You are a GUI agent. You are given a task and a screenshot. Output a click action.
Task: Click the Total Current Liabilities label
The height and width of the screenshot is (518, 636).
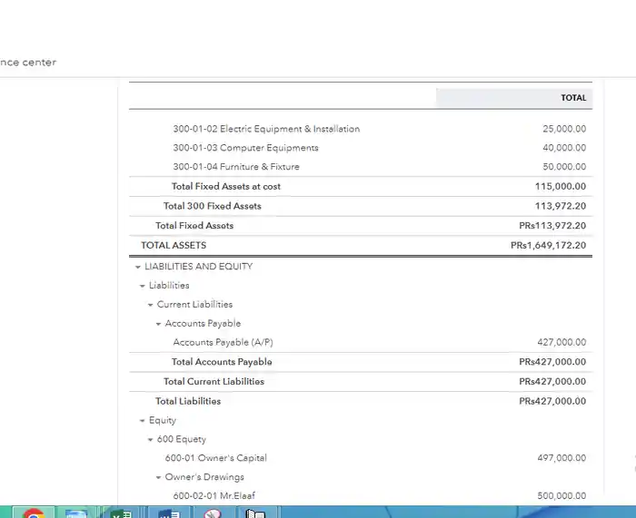tap(214, 382)
